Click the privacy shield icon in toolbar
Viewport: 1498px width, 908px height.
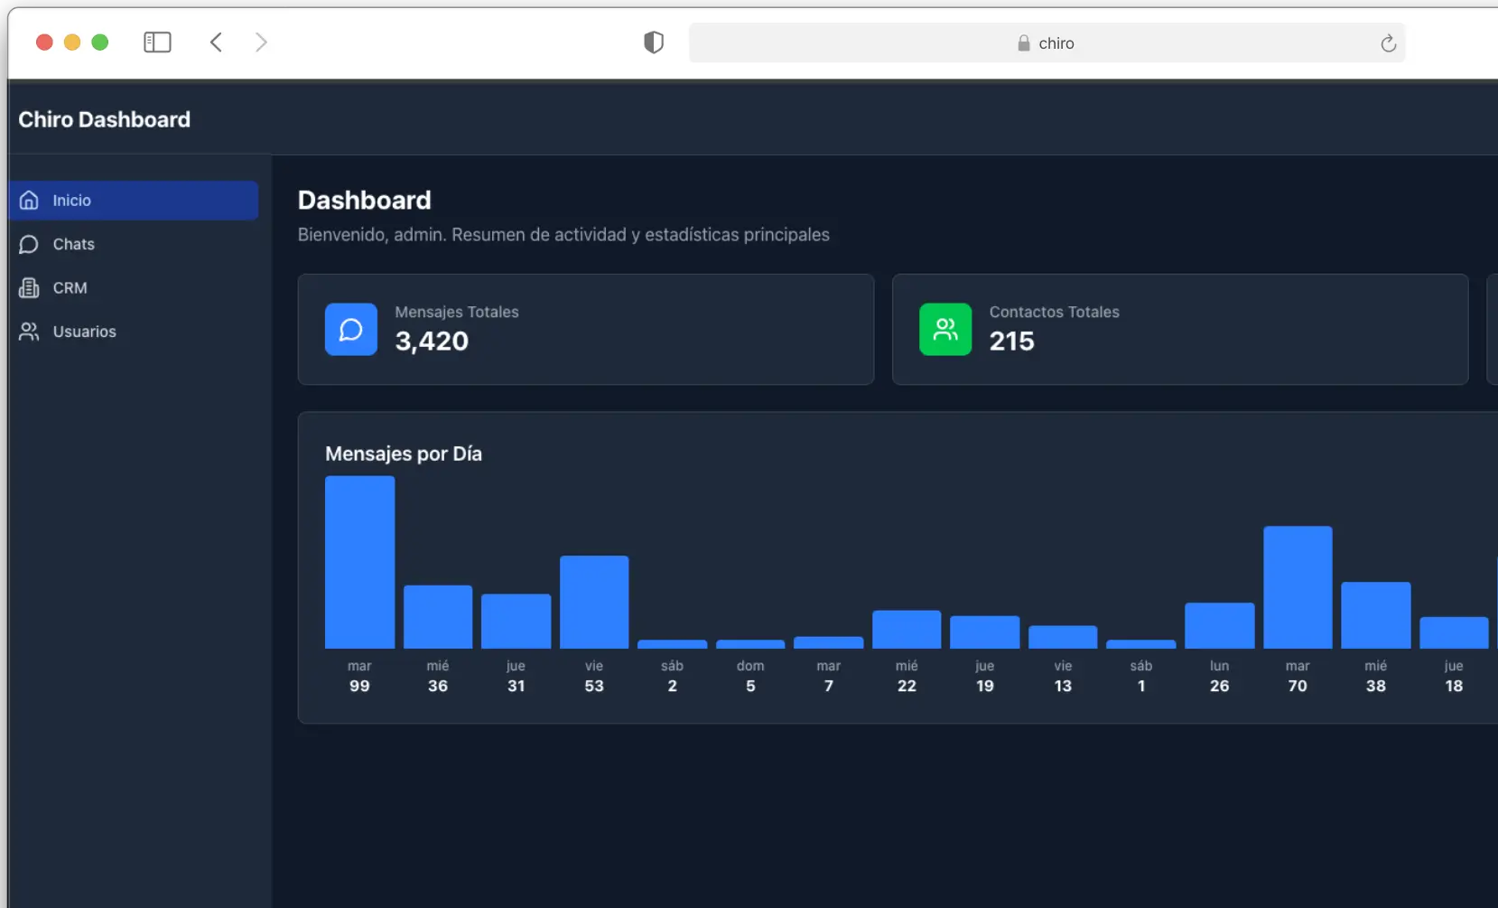pos(653,42)
